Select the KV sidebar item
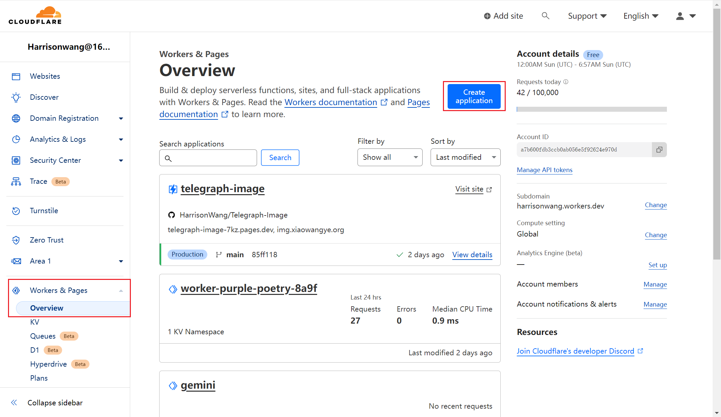The width and height of the screenshot is (721, 417). 35,322
